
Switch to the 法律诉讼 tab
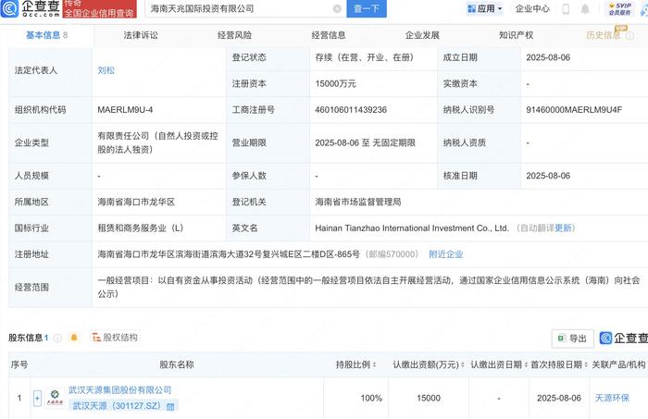[x=141, y=35]
